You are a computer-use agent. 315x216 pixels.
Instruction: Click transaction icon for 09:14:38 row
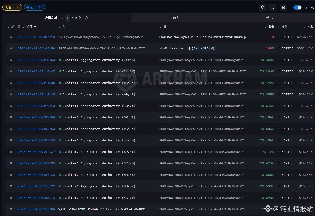pyautogui.click(x=11, y=83)
